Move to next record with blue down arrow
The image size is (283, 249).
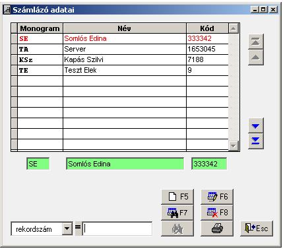[256, 125]
